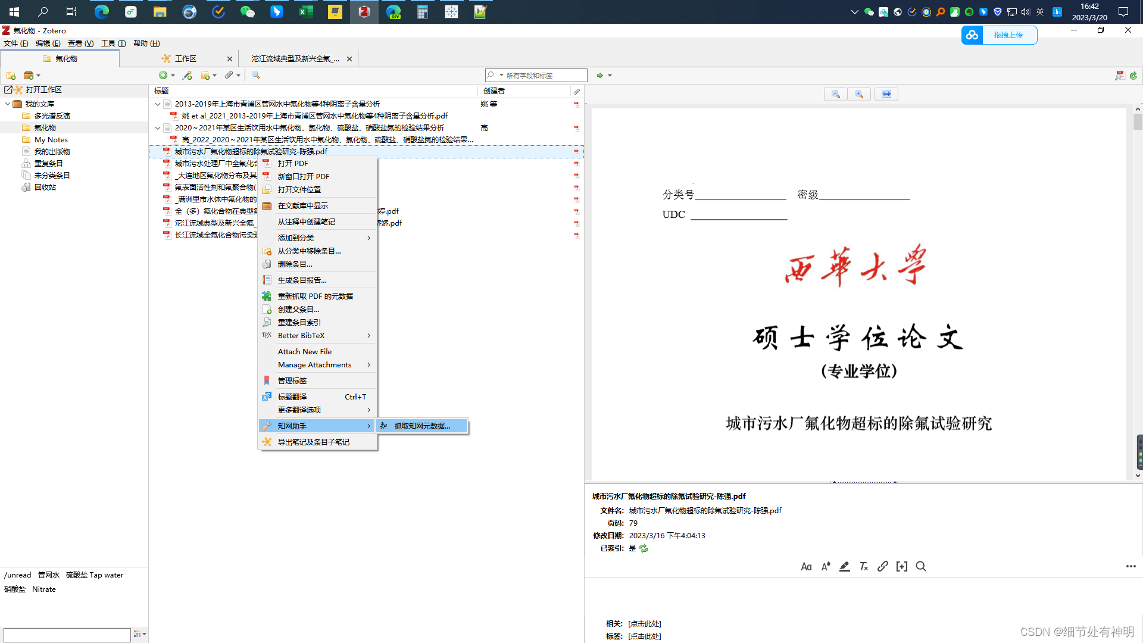Click add item by identifier wand
Screen dimensions: 1143x643
point(188,76)
